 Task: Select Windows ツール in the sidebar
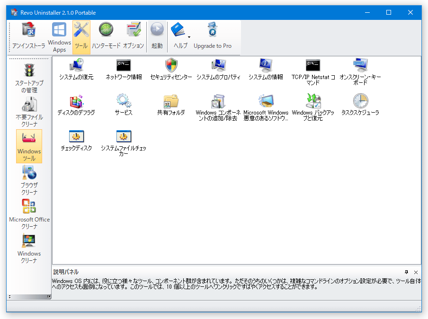click(29, 146)
